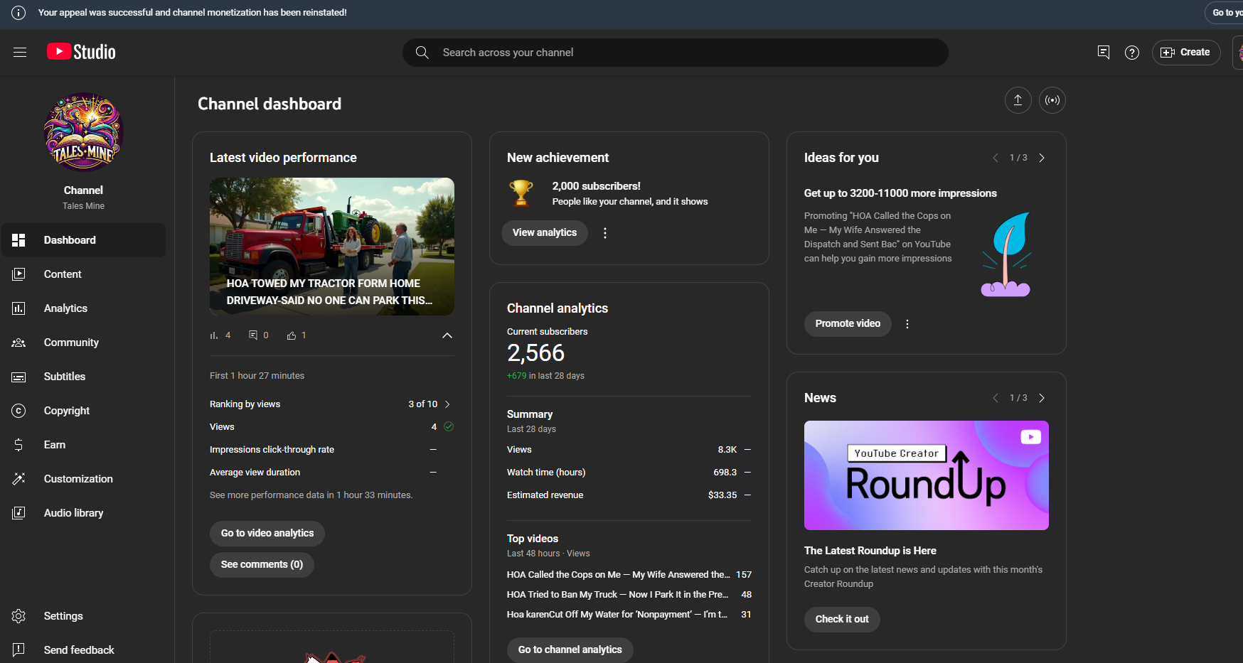This screenshot has height=663, width=1243.
Task: Click the green checkmark next to Views
Action: pyautogui.click(x=449, y=427)
